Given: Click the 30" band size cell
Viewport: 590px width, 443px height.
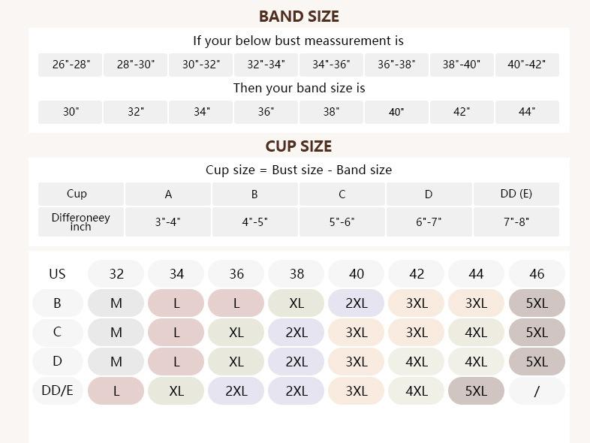Looking at the screenshot, I should point(71,112).
